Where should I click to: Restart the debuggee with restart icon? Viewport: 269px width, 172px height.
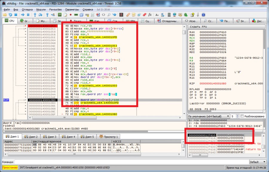[10, 15]
